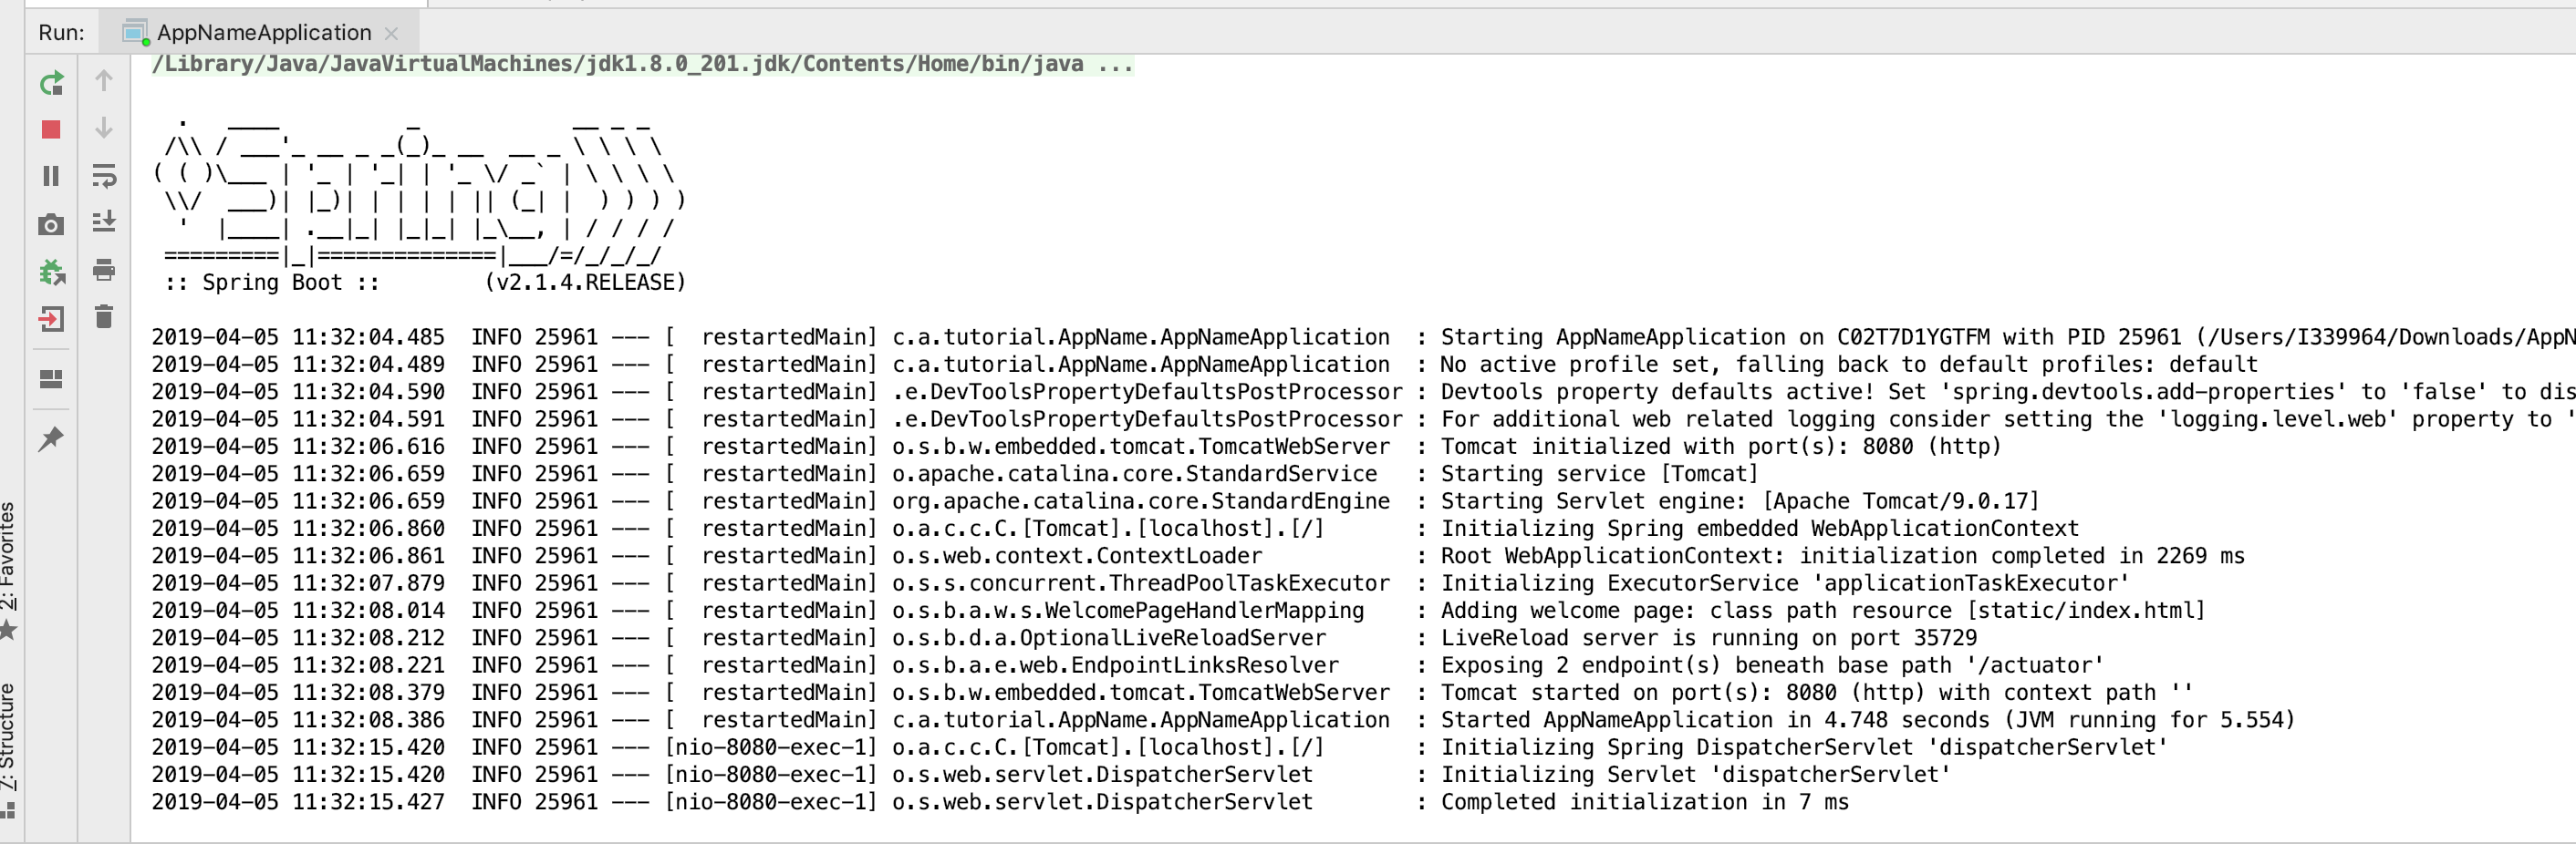Go up the stack trace with up arrow

pyautogui.click(x=104, y=80)
